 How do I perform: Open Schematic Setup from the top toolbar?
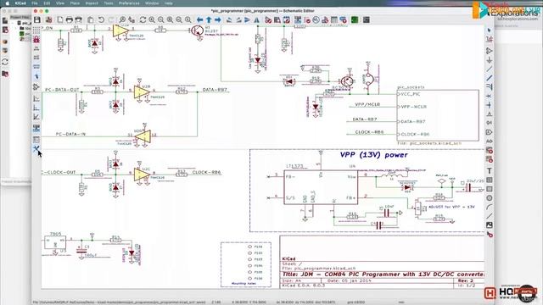tap(48, 19)
